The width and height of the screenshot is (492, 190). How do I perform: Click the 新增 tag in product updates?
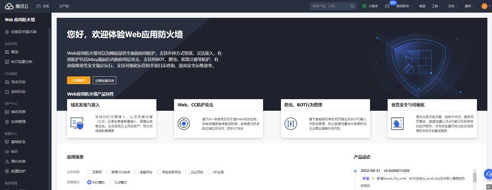366,178
